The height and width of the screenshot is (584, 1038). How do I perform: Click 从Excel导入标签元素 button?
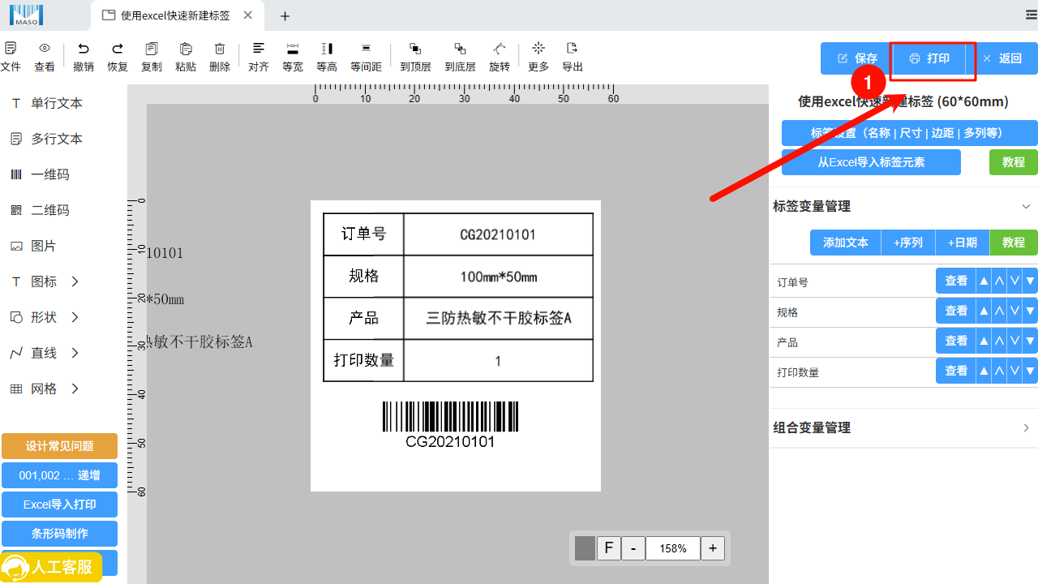pos(871,162)
